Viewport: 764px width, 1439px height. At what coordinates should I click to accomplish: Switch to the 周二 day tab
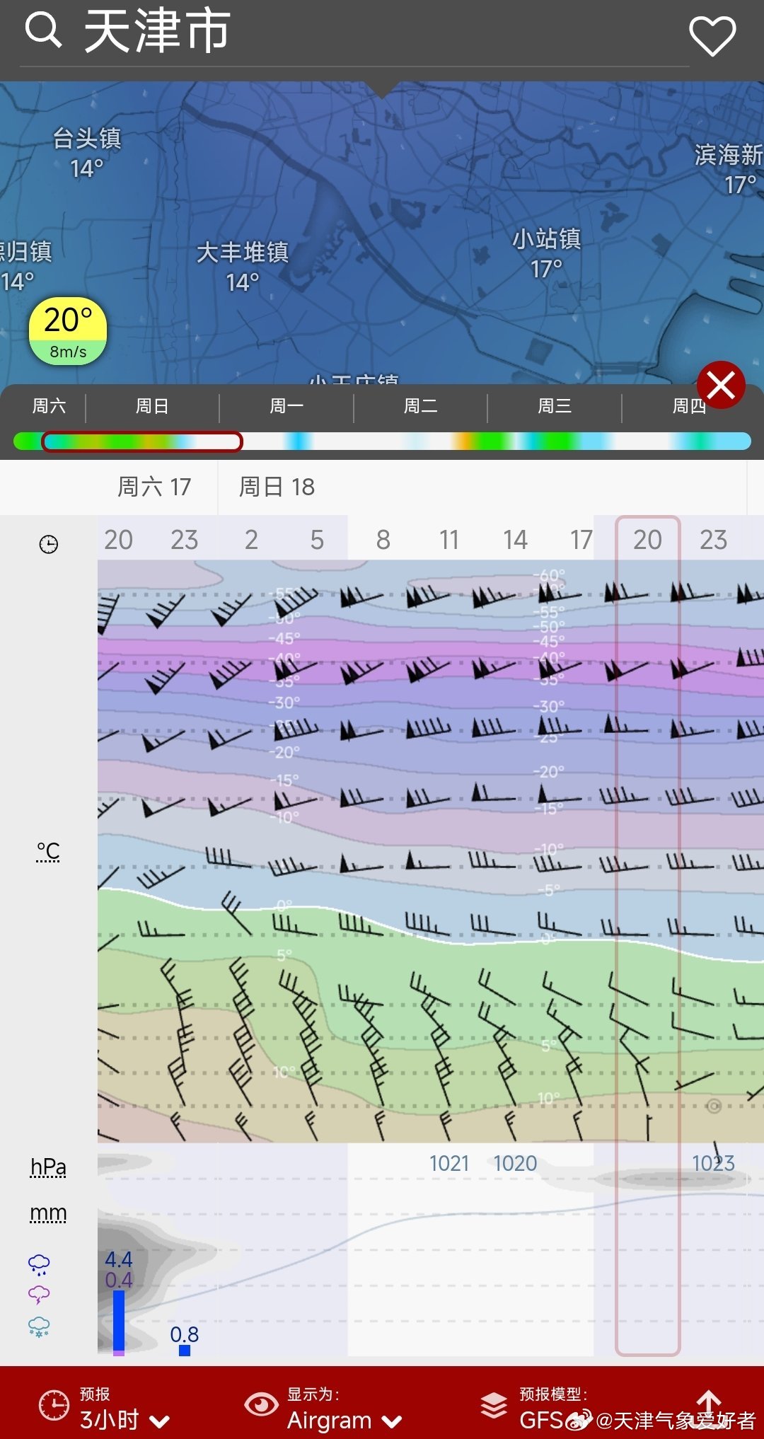tap(420, 406)
